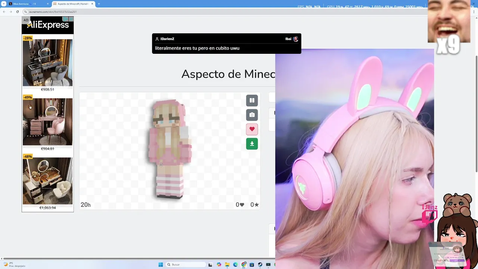Open the €1,063.94 vanity ad
Viewport: 478px width, 269px height.
click(47, 181)
